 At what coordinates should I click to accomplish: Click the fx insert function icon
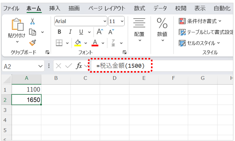click(x=79, y=66)
